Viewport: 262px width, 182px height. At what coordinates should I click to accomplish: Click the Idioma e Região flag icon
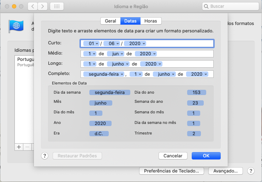pyautogui.click(x=16, y=26)
